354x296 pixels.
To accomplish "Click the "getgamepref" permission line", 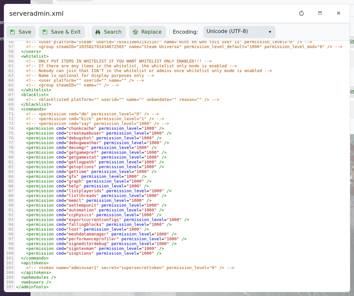I will point(96,153).
